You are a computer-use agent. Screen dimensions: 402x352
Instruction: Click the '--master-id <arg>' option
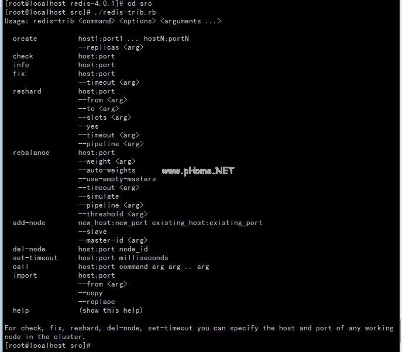[x=113, y=240]
